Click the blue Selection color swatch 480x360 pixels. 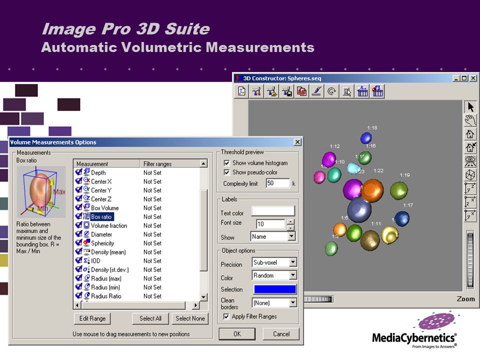pos(275,289)
